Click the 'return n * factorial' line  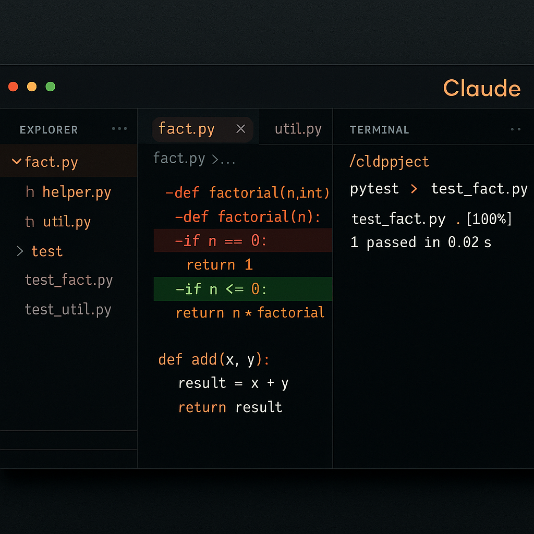[x=250, y=313]
